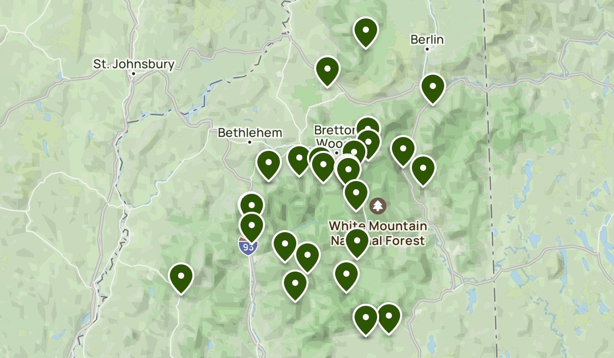The image size is (614, 358).
Task: Click the bottom-left pin of the southern pair
Action: point(366,319)
